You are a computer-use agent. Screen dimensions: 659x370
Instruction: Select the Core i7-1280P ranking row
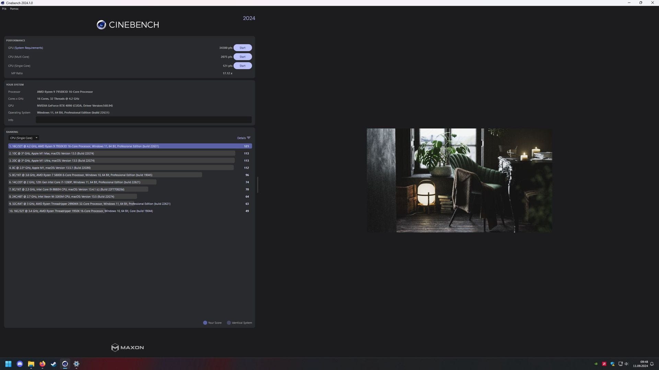[130, 182]
